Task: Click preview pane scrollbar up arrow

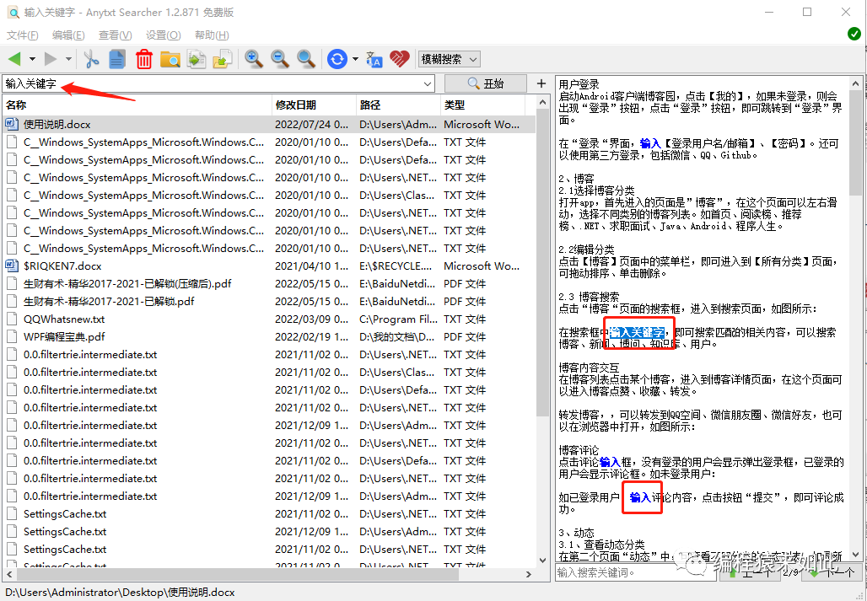Action: click(x=855, y=83)
